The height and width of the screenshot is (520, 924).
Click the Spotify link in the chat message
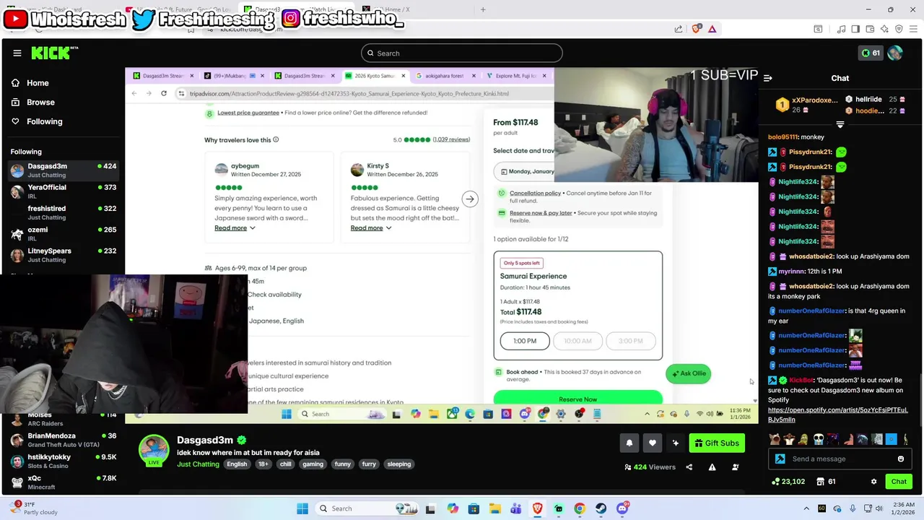(x=838, y=415)
